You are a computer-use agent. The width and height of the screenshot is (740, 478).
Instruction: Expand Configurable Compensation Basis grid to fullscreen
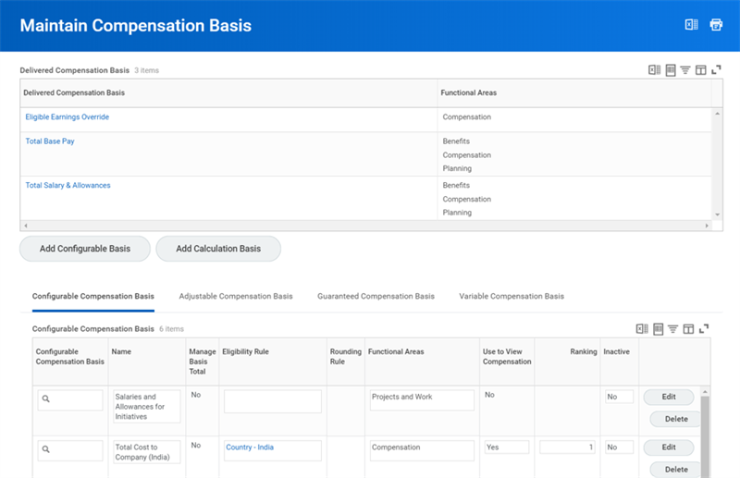click(704, 328)
